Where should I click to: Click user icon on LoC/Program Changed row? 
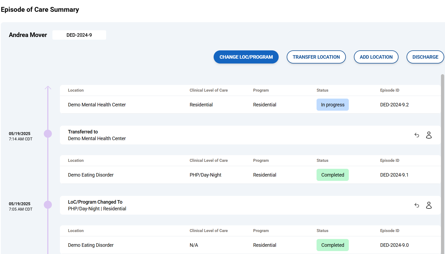(x=429, y=205)
